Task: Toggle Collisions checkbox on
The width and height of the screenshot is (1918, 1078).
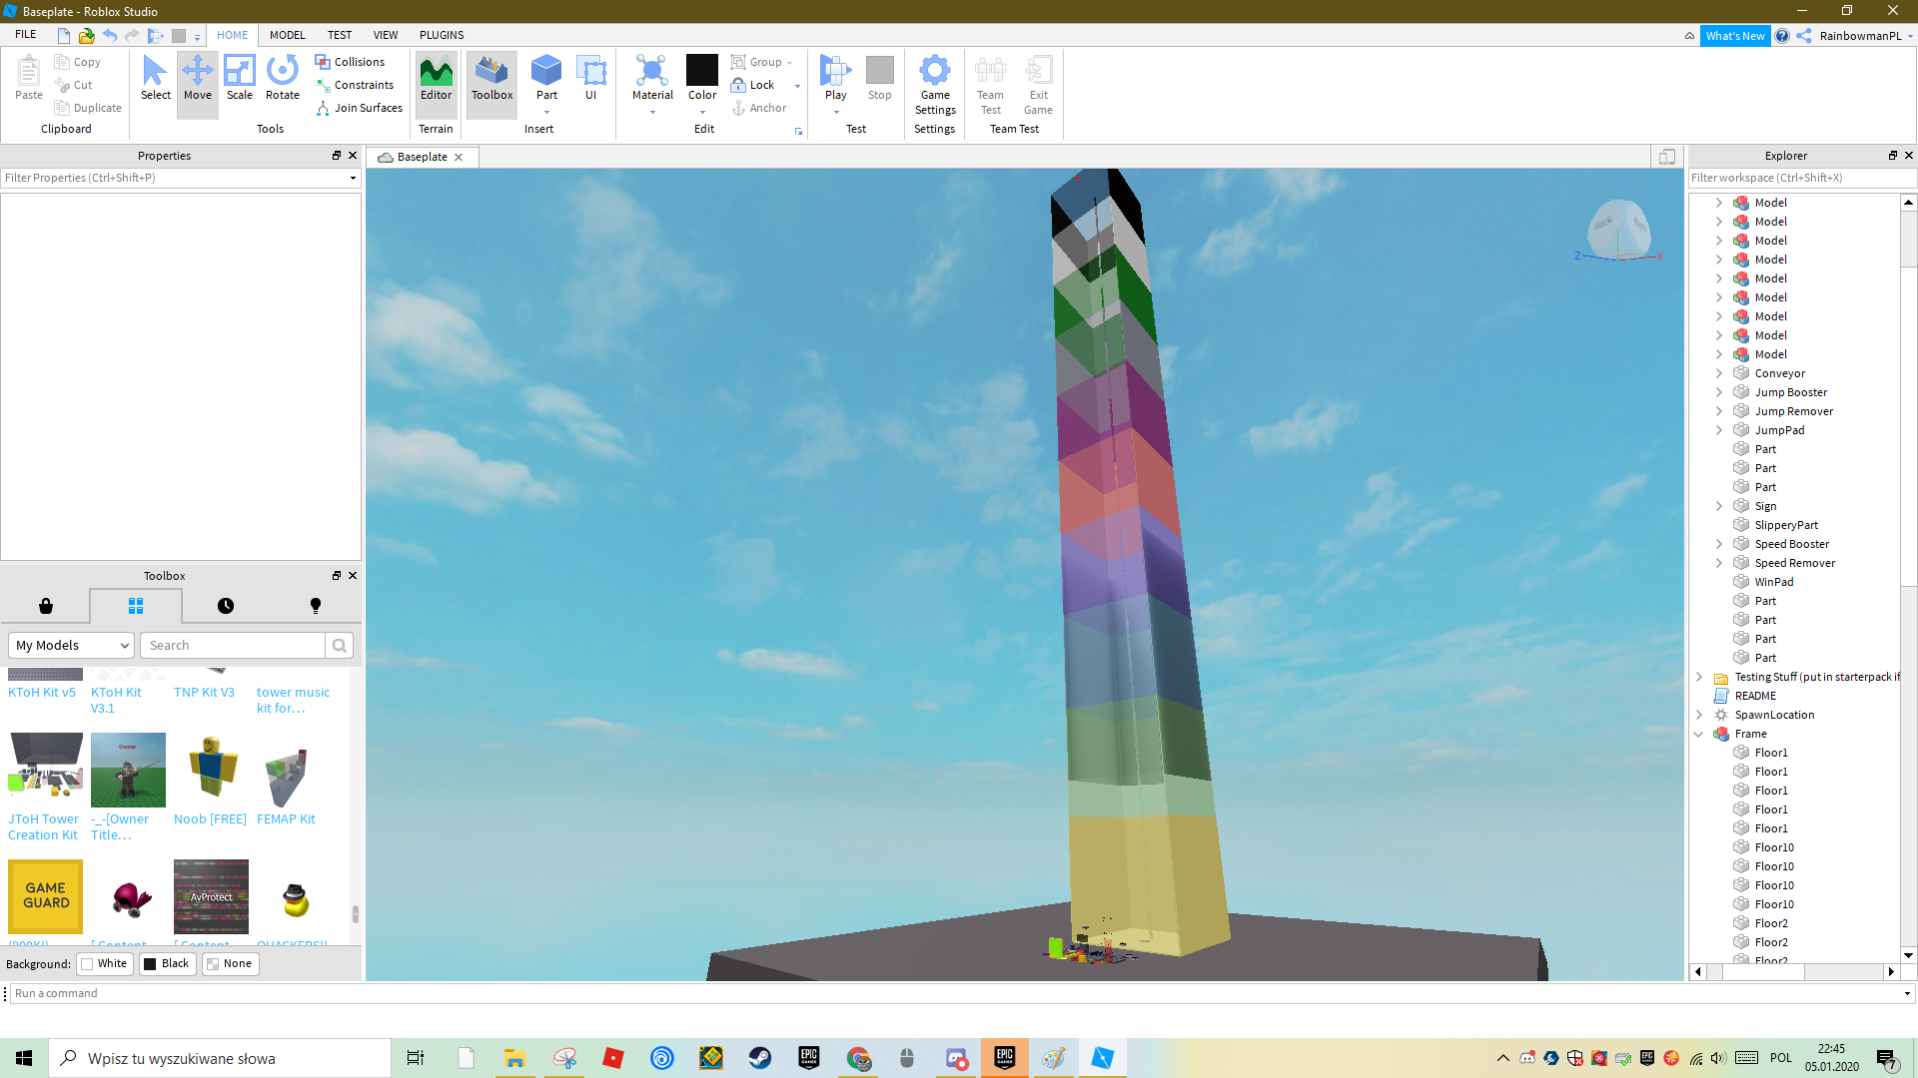Action: [349, 61]
